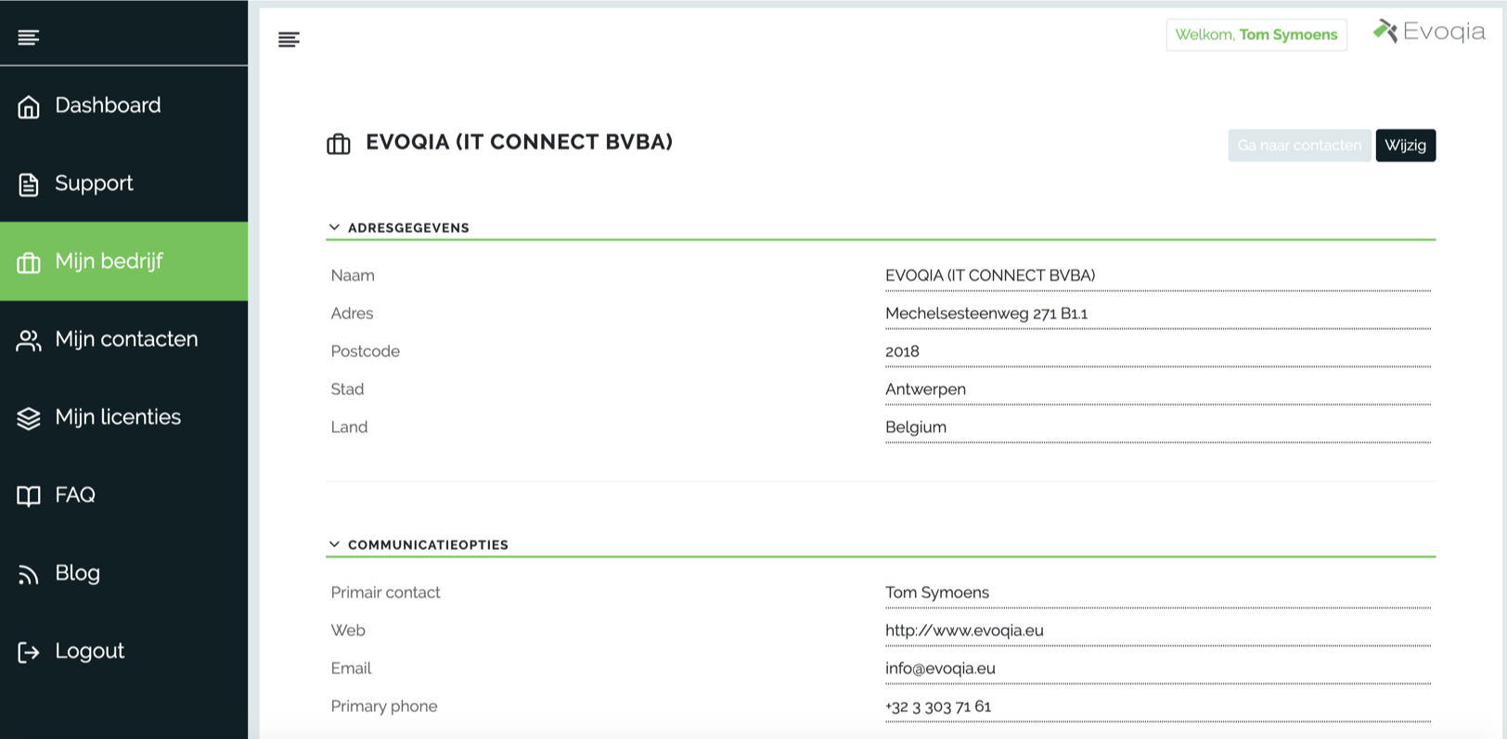Open the FAQ page
The width and height of the screenshot is (1507, 739).
coord(123,495)
